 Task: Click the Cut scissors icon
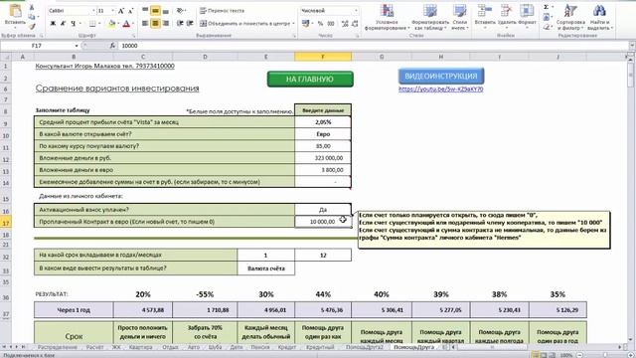(32, 8)
